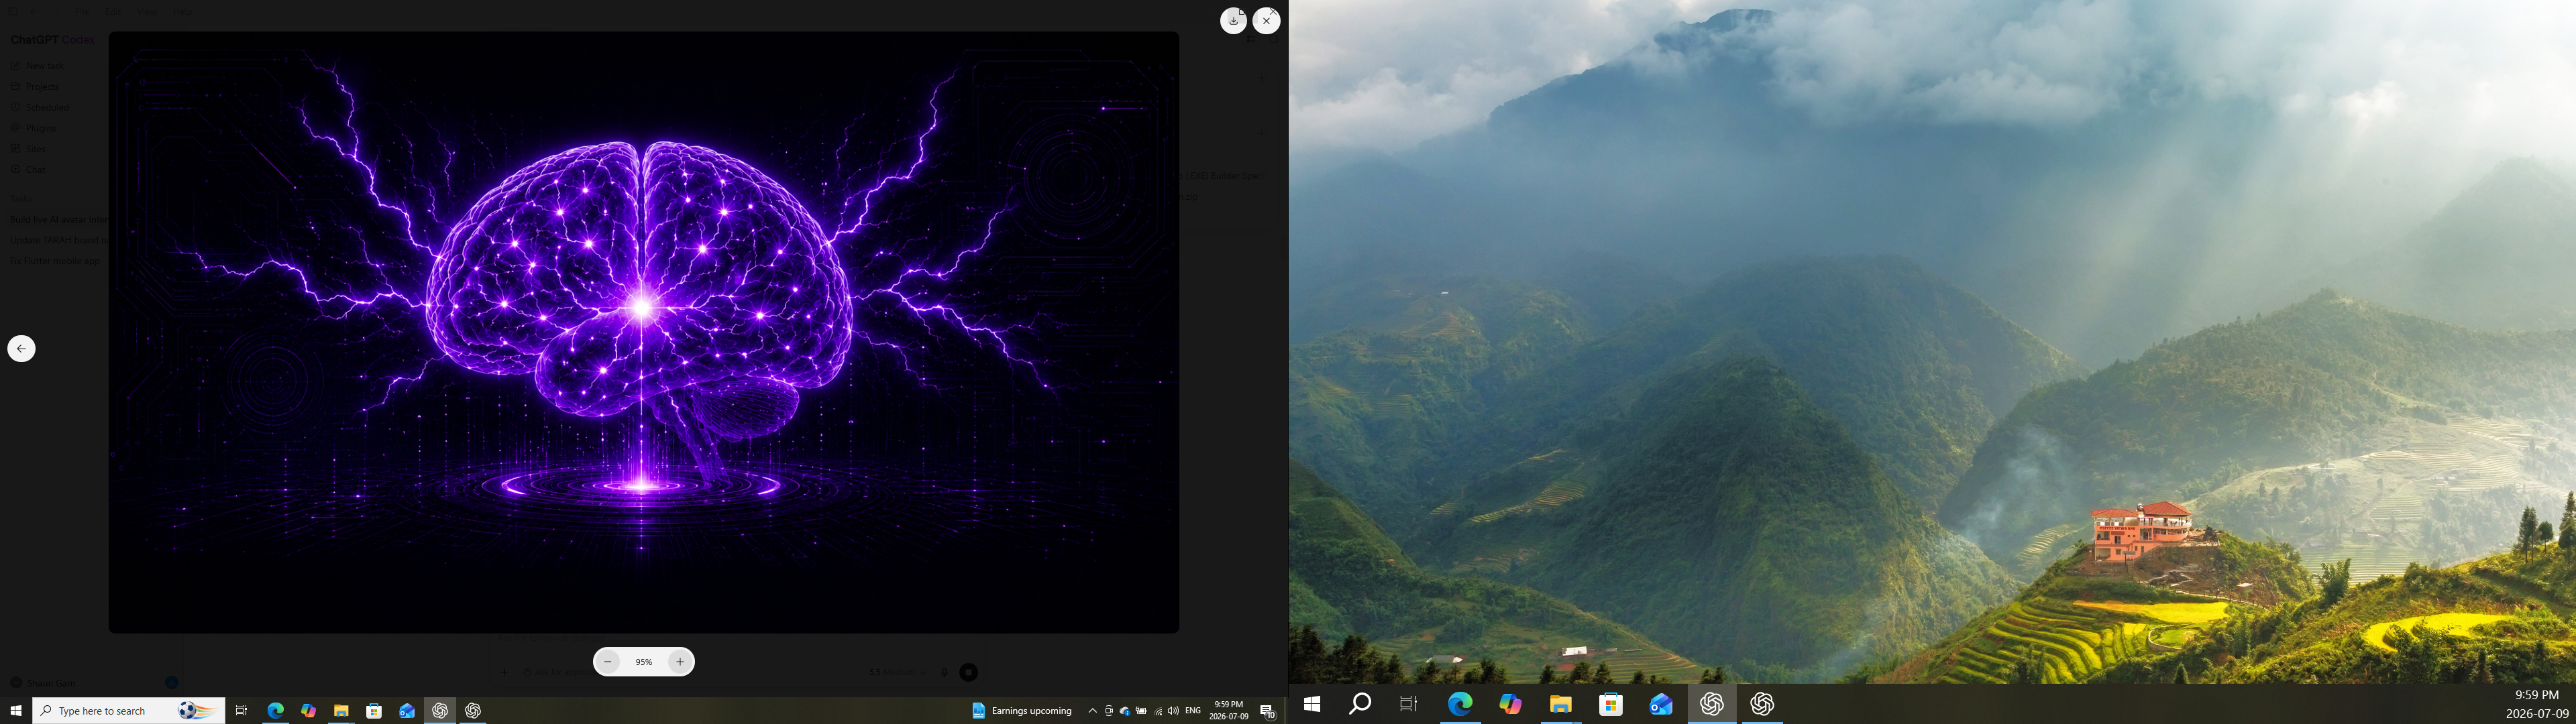Launch Microsoft Edge from the right monitor's taskbar
This screenshot has width=2576, height=724.
click(1460, 704)
